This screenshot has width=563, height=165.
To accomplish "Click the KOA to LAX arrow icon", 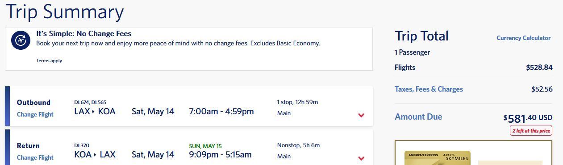I will (x=95, y=155).
